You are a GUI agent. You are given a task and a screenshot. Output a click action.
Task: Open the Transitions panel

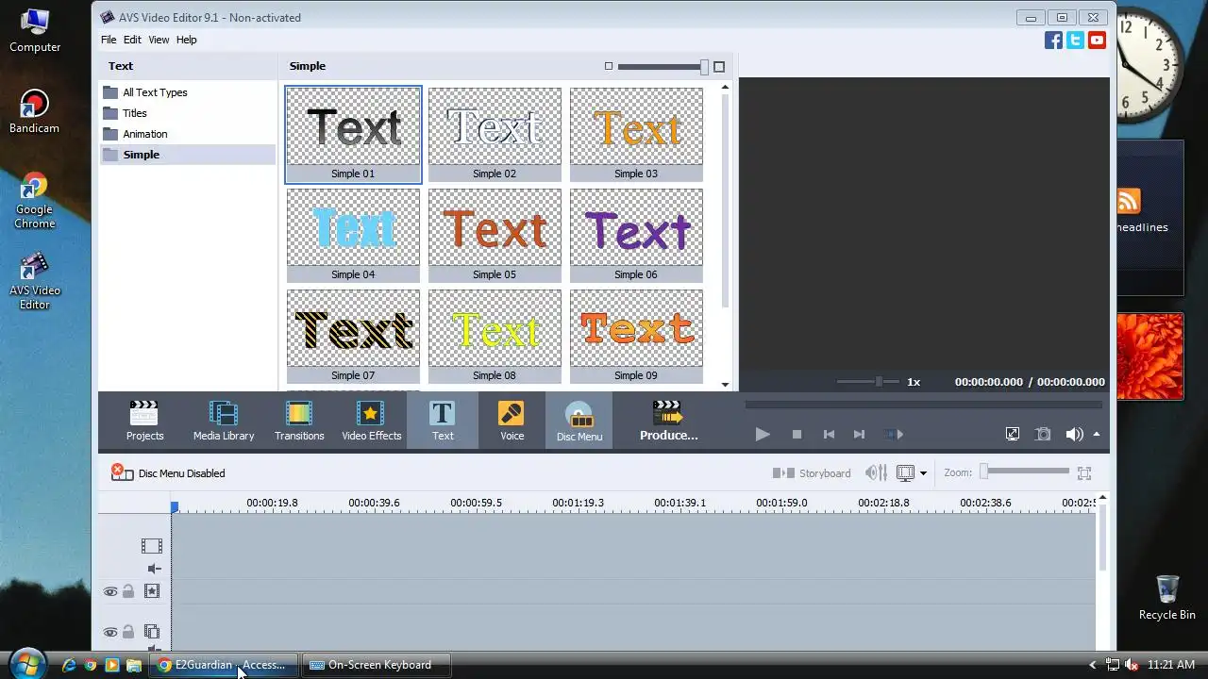pyautogui.click(x=299, y=421)
